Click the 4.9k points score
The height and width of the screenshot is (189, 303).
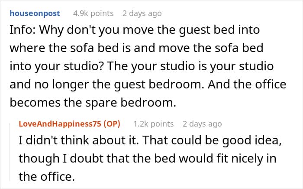[93, 13]
